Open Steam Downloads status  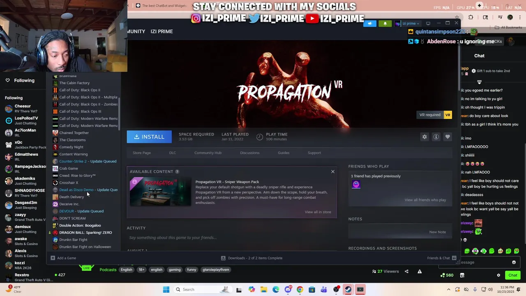coord(251,258)
